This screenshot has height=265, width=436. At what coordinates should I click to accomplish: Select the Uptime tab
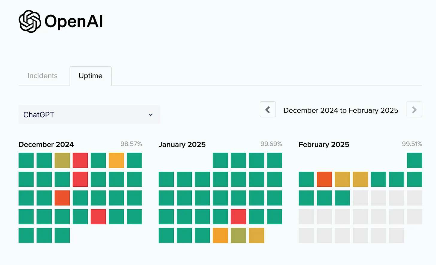point(90,76)
